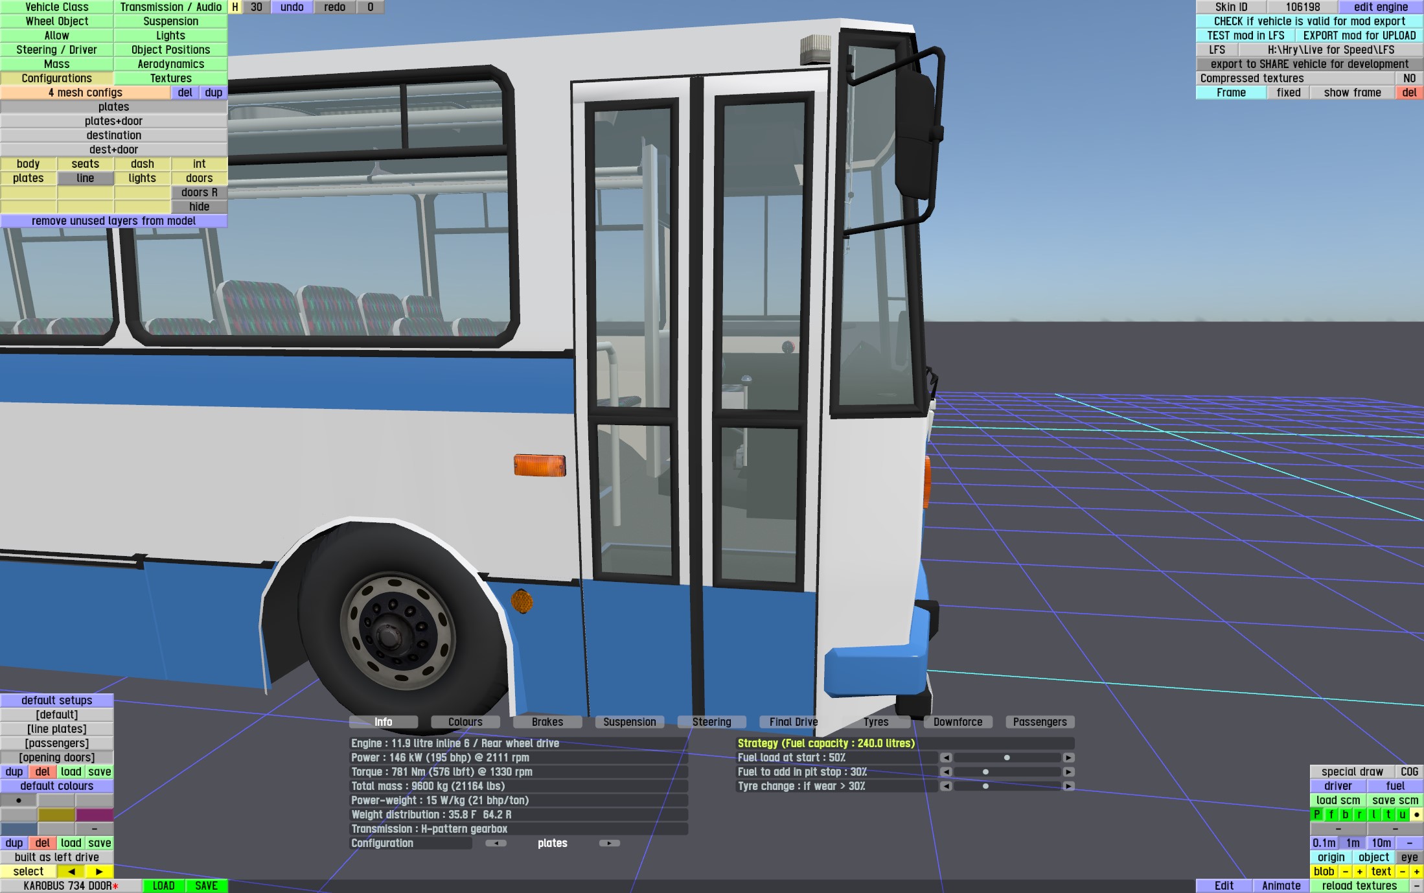The height and width of the screenshot is (893, 1424).
Task: Click the Skin ID number field 106198
Action: [x=1302, y=7]
